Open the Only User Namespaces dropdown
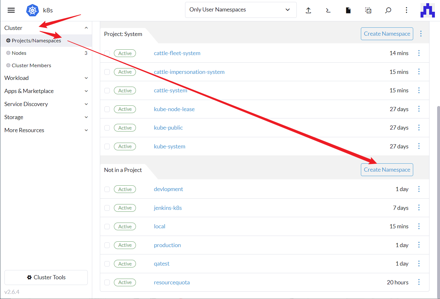440x299 pixels. tap(241, 10)
